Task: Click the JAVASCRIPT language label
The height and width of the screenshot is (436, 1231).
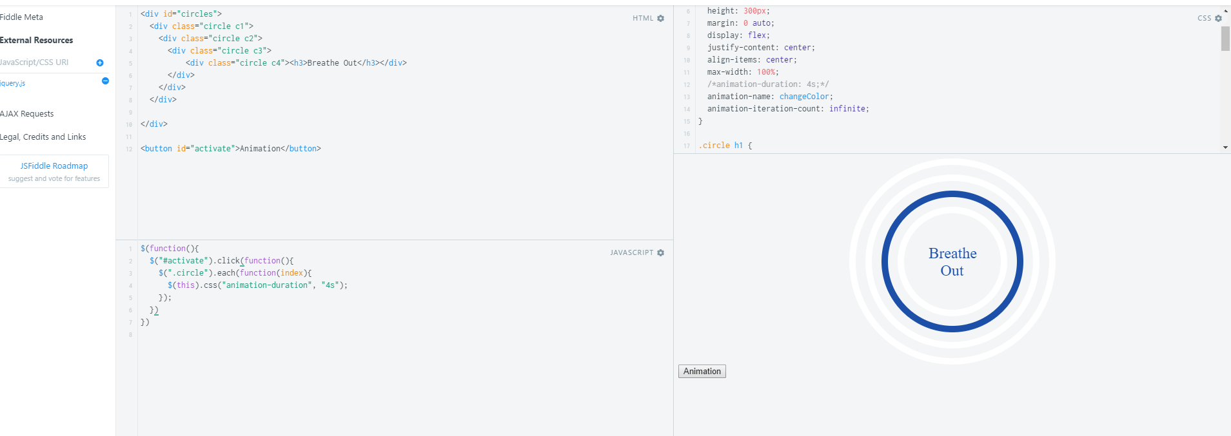Action: point(632,253)
